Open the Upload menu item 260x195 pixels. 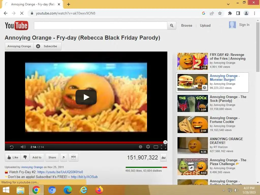click(205, 26)
